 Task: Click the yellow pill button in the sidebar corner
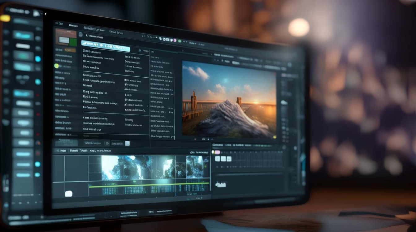click(5, 18)
